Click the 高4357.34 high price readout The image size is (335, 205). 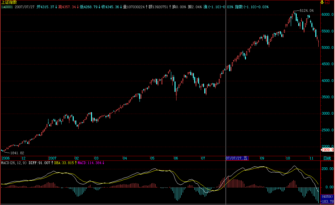tap(67, 7)
